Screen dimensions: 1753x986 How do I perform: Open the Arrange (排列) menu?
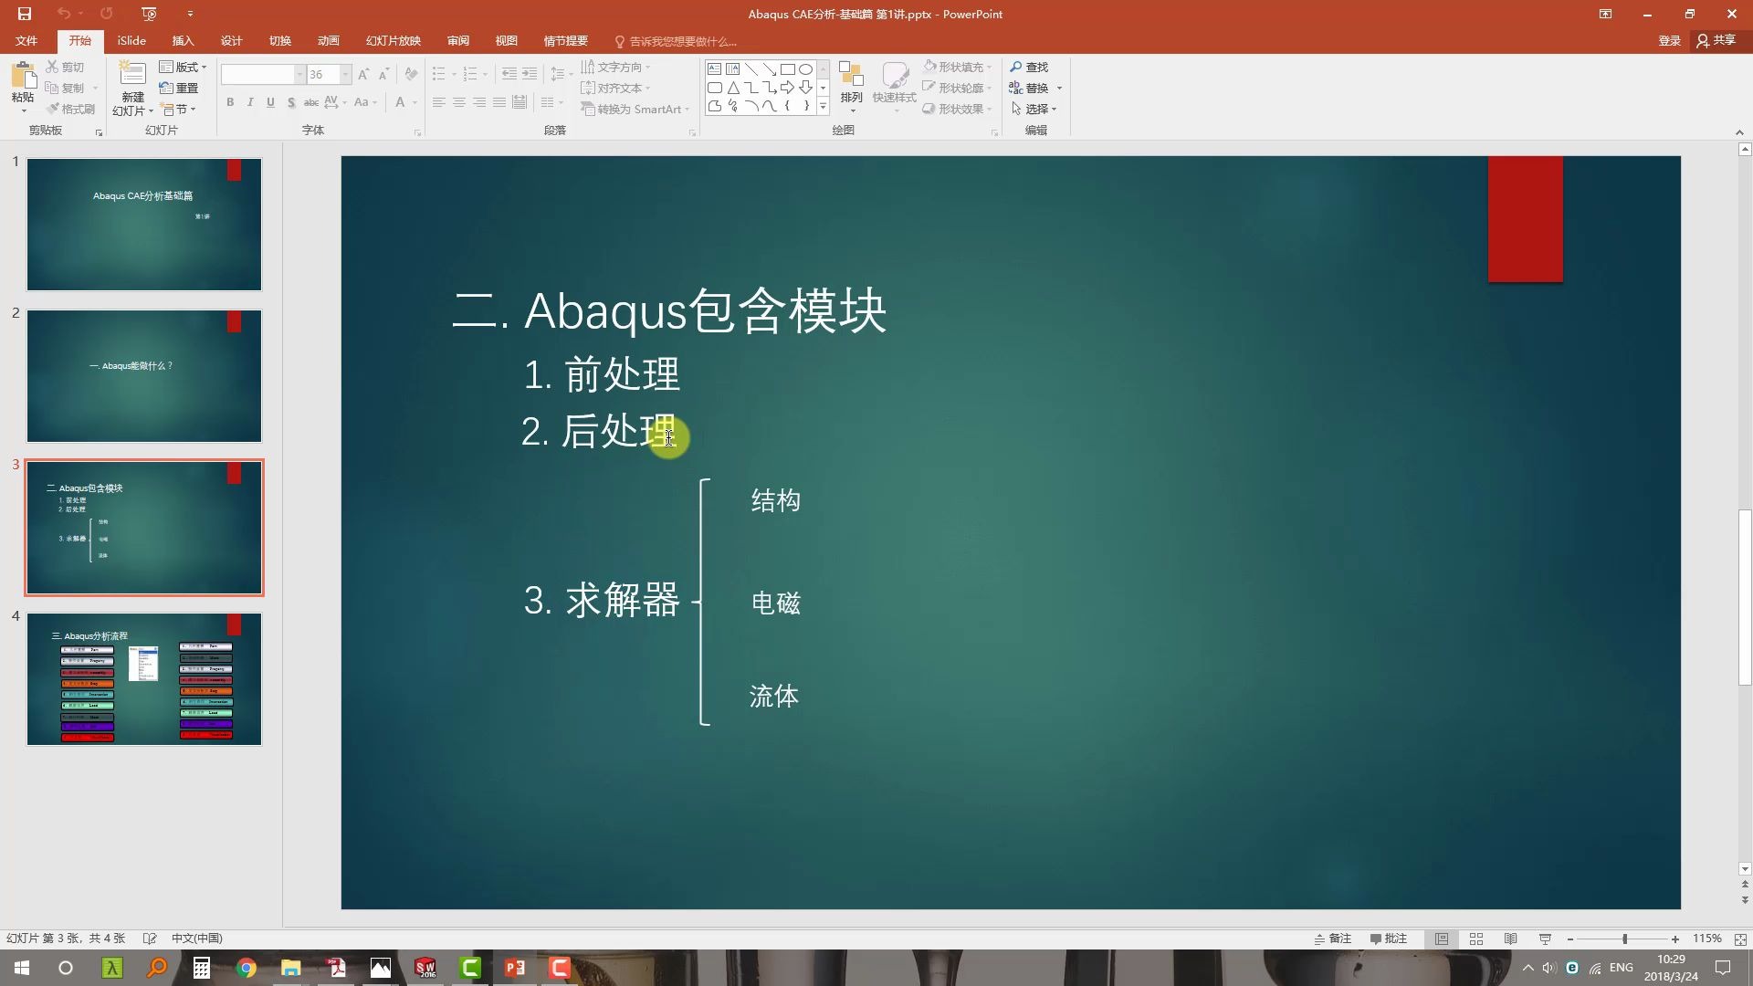pyautogui.click(x=851, y=87)
